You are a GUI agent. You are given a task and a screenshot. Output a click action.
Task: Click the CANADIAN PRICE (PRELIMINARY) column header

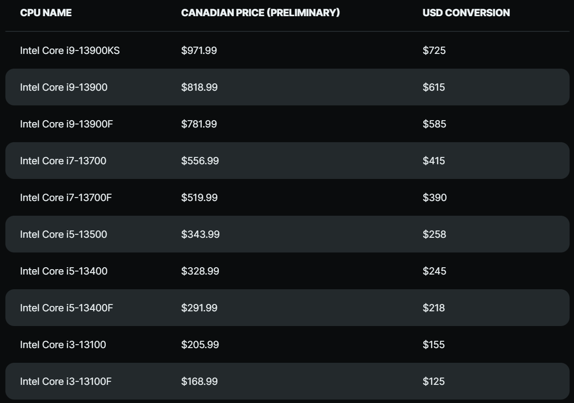pyautogui.click(x=260, y=13)
